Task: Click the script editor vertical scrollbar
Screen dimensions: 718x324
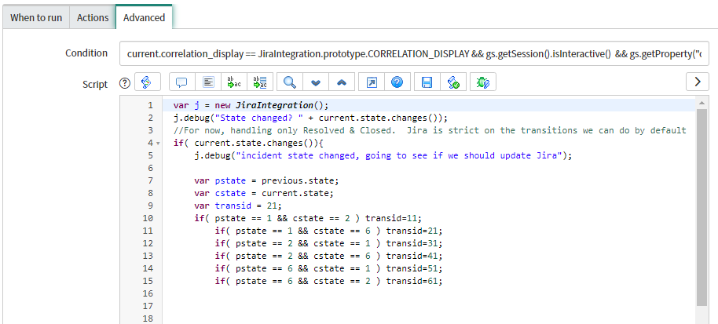Action: point(702,207)
